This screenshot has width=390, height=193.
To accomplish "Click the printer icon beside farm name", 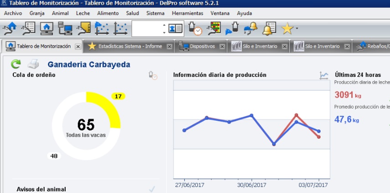I will tap(34, 64).
